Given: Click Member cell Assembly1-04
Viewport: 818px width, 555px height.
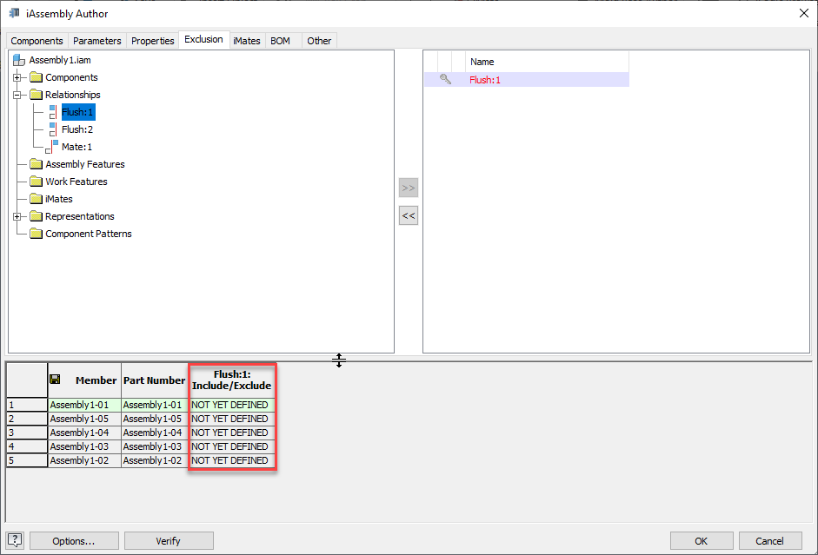Looking at the screenshot, I should [84, 433].
